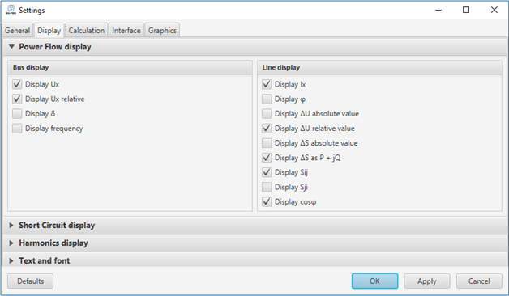The width and height of the screenshot is (509, 296).
Task: Toggle Display cosφ checkbox off
Action: pos(267,201)
